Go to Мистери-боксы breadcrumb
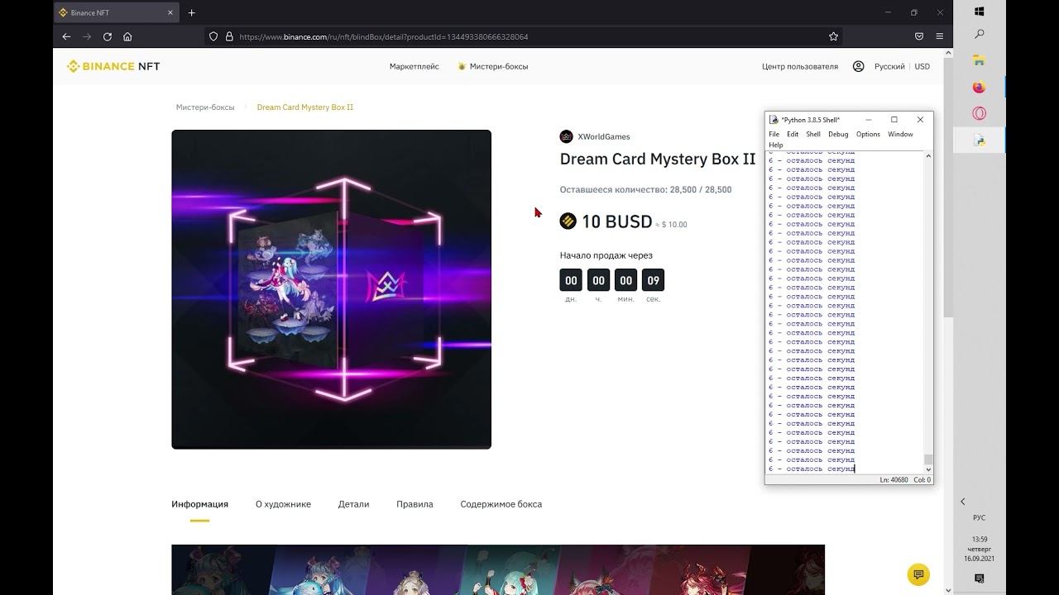 tap(205, 107)
